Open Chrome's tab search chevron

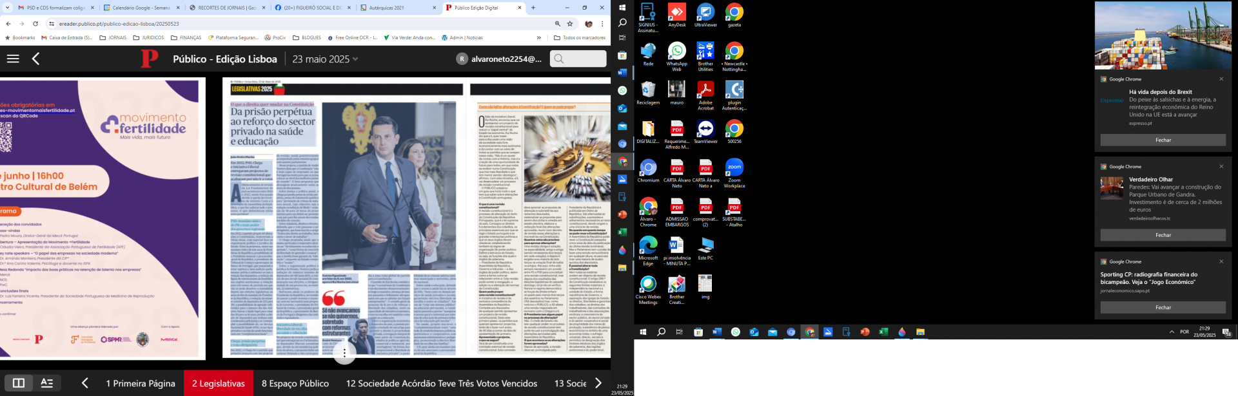[6, 8]
